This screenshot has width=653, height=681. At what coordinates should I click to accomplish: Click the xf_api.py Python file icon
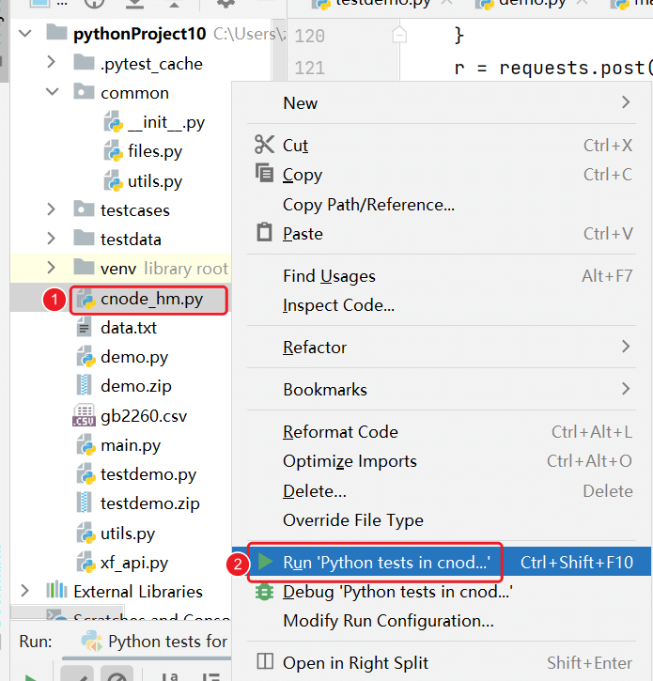86,562
